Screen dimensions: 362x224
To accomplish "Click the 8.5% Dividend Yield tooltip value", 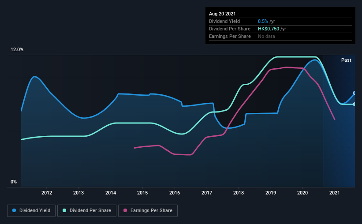I will point(263,21).
